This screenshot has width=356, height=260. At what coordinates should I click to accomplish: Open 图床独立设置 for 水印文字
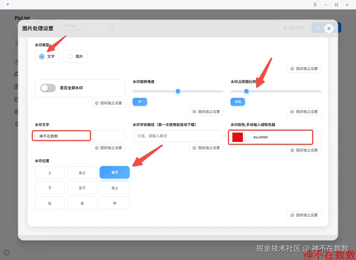click(108, 148)
